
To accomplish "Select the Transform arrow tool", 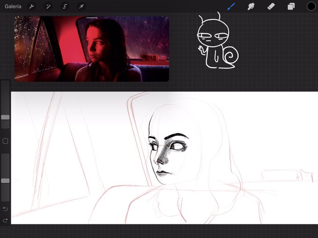I will (81, 7).
